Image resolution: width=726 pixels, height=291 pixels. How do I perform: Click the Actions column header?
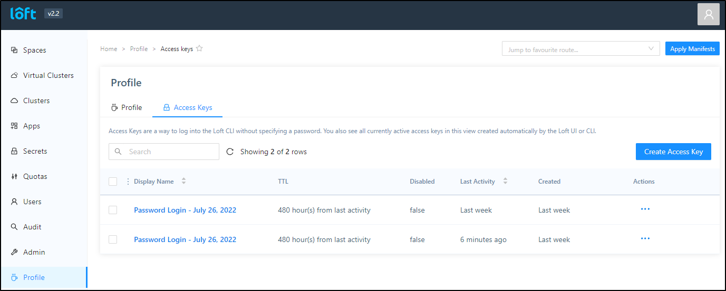click(x=644, y=182)
